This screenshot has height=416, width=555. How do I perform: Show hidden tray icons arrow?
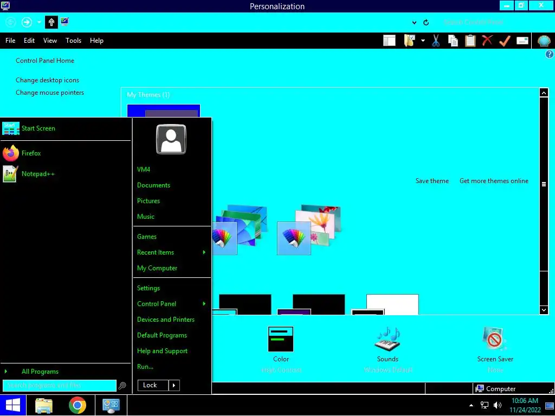tap(471, 405)
